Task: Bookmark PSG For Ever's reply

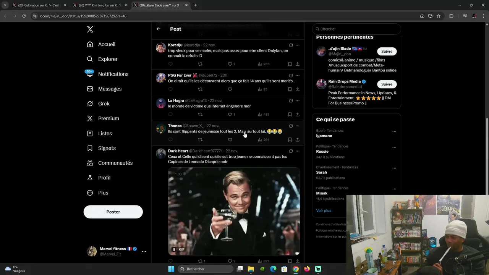Action: point(290,89)
